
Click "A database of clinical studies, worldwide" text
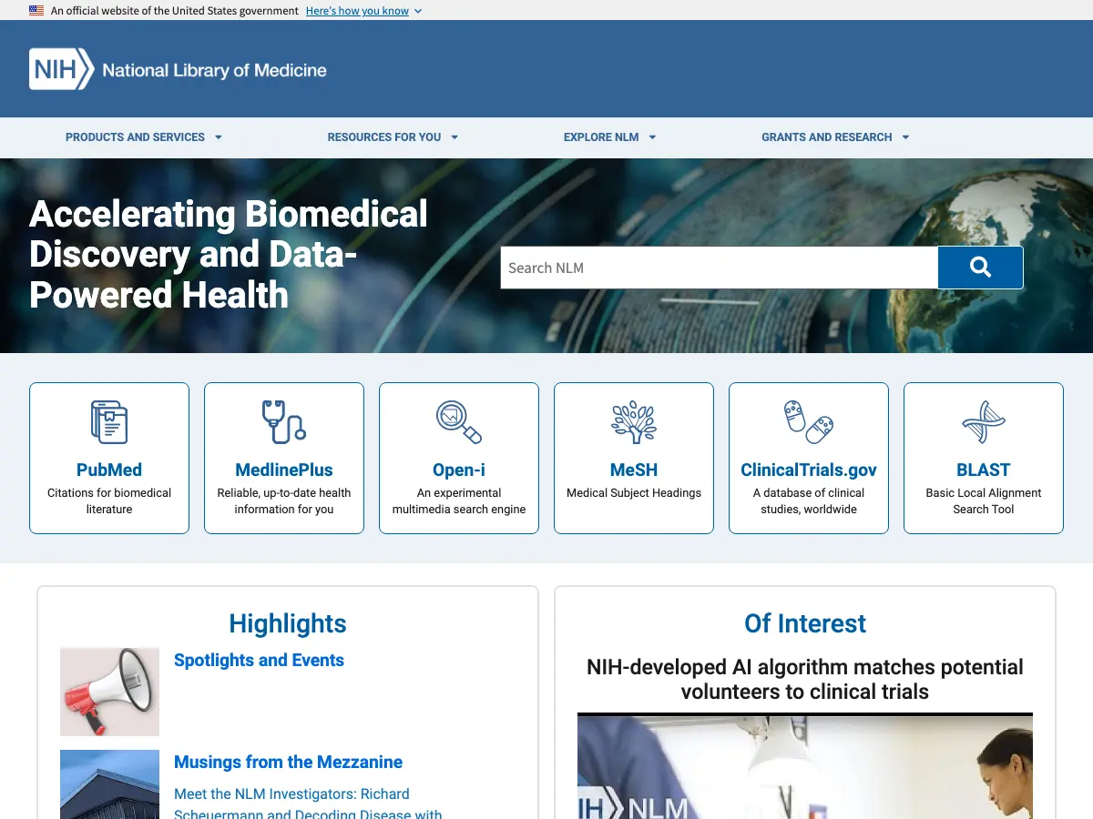pyautogui.click(x=809, y=501)
